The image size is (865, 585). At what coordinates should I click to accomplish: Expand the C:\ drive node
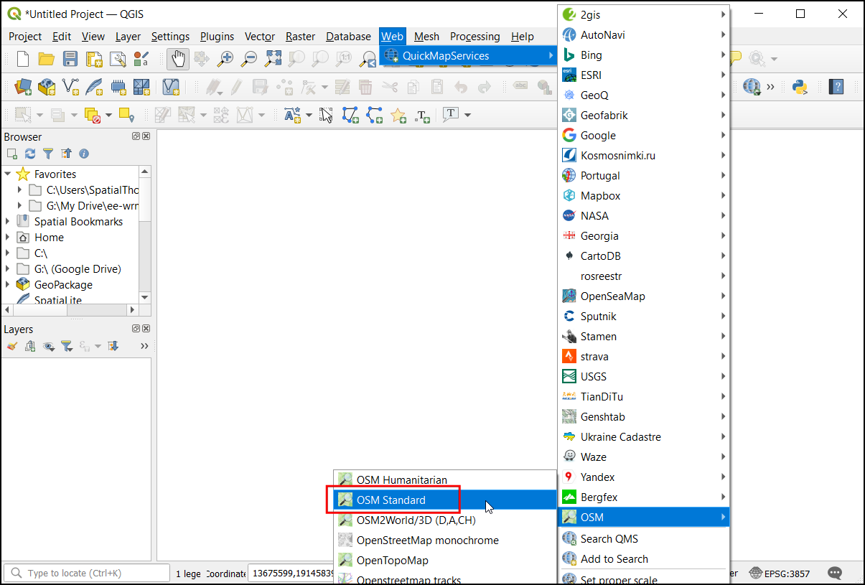pyautogui.click(x=8, y=253)
